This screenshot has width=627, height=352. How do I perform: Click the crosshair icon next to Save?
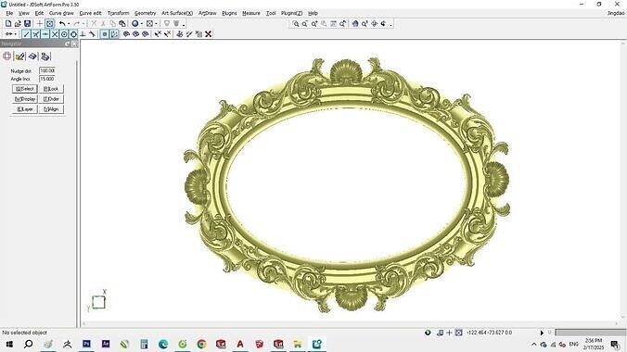(x=40, y=24)
